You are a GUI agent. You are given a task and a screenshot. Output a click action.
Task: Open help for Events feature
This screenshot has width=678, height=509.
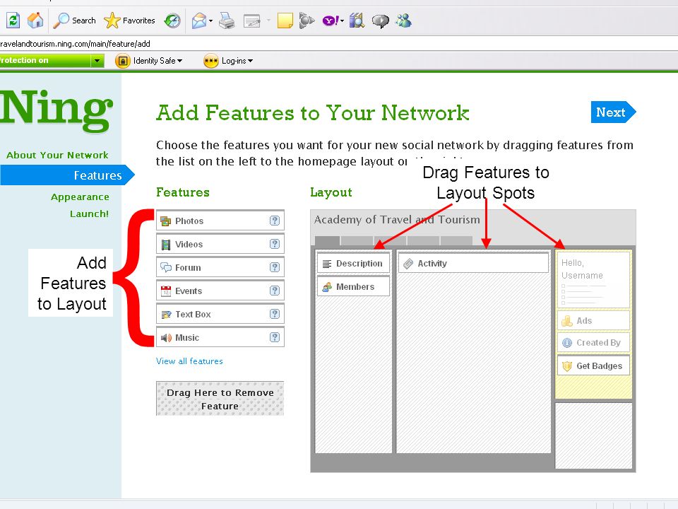coord(275,291)
